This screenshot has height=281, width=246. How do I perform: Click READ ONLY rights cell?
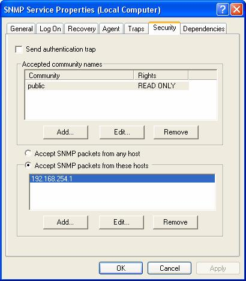tap(157, 86)
